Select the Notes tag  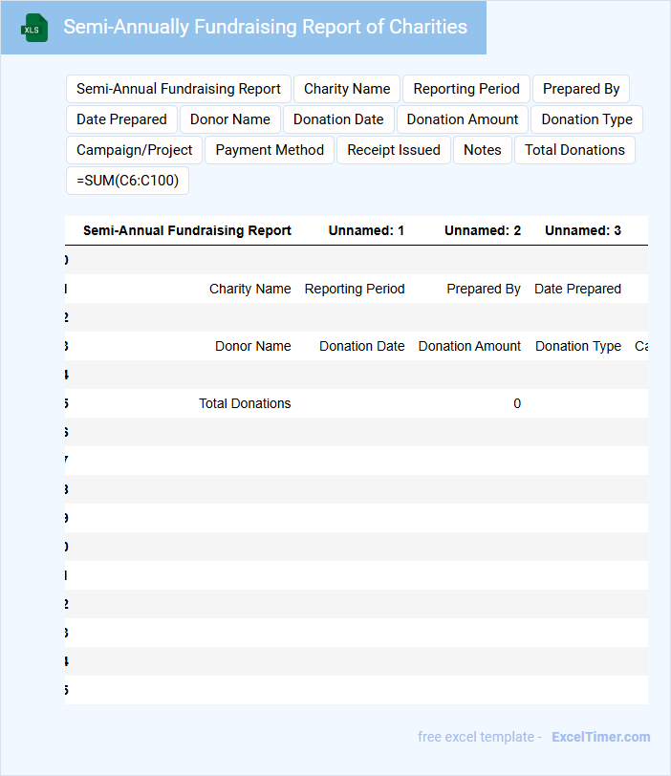tap(483, 150)
